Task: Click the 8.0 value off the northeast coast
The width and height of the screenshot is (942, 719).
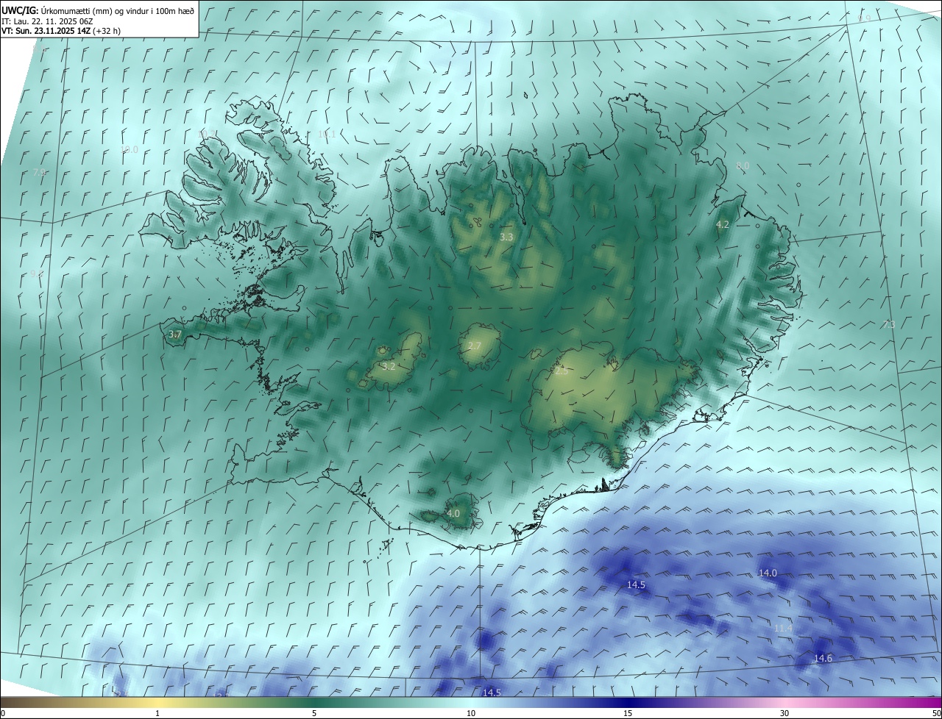Action: 743,166
